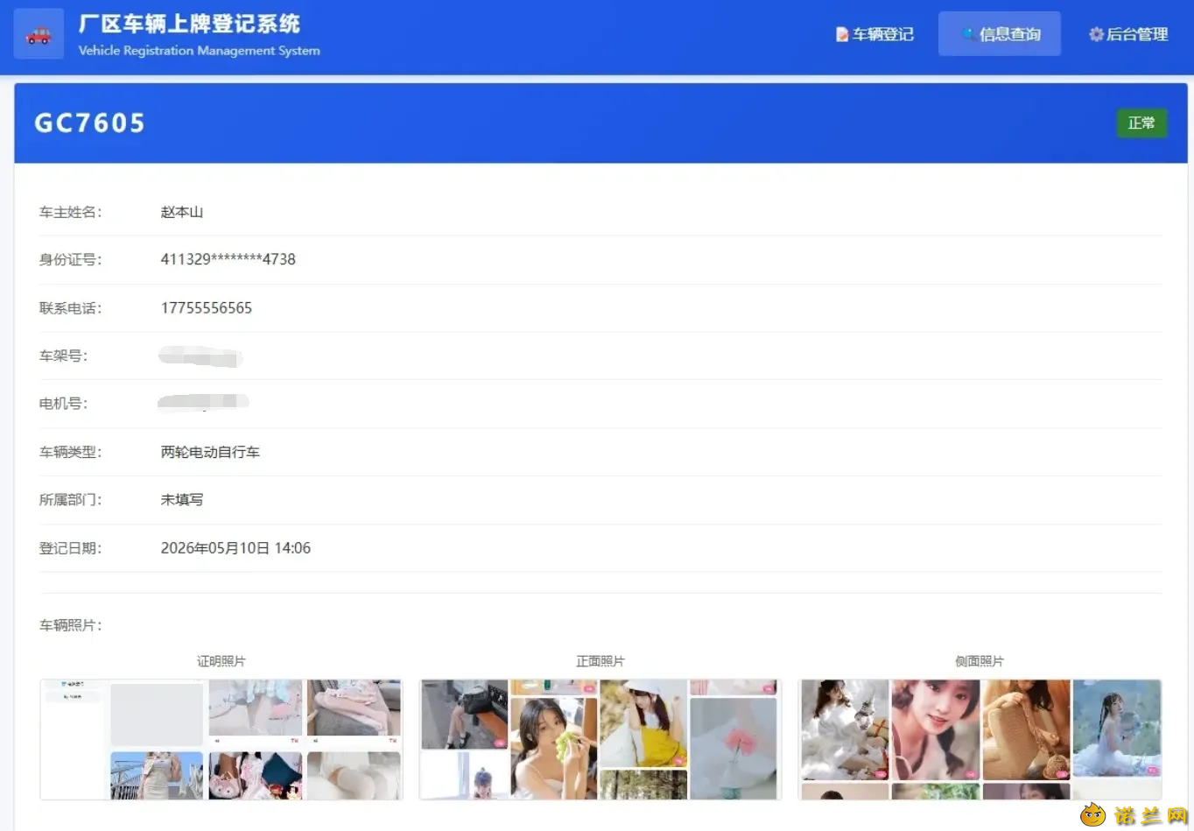Open the 车辆登记 menu item

point(874,34)
